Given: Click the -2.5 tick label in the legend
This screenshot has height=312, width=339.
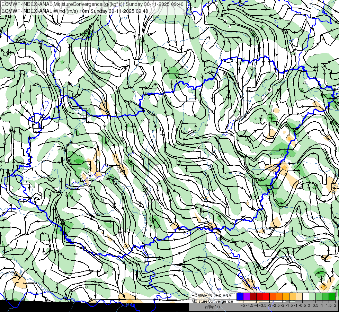Looking at the screenshot, I should (276, 305).
